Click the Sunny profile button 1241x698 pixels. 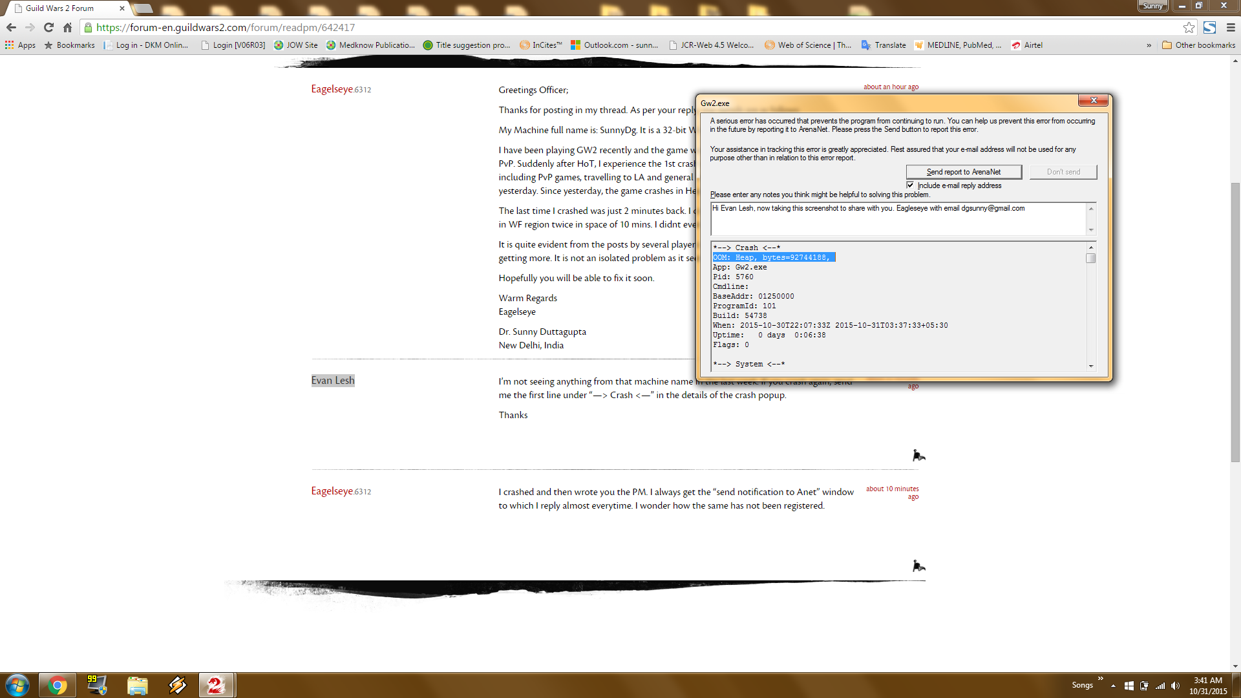coord(1152,6)
